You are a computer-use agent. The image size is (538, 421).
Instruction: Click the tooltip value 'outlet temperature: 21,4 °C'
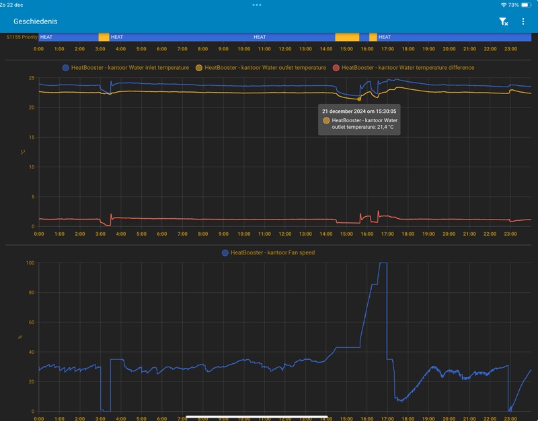click(362, 127)
